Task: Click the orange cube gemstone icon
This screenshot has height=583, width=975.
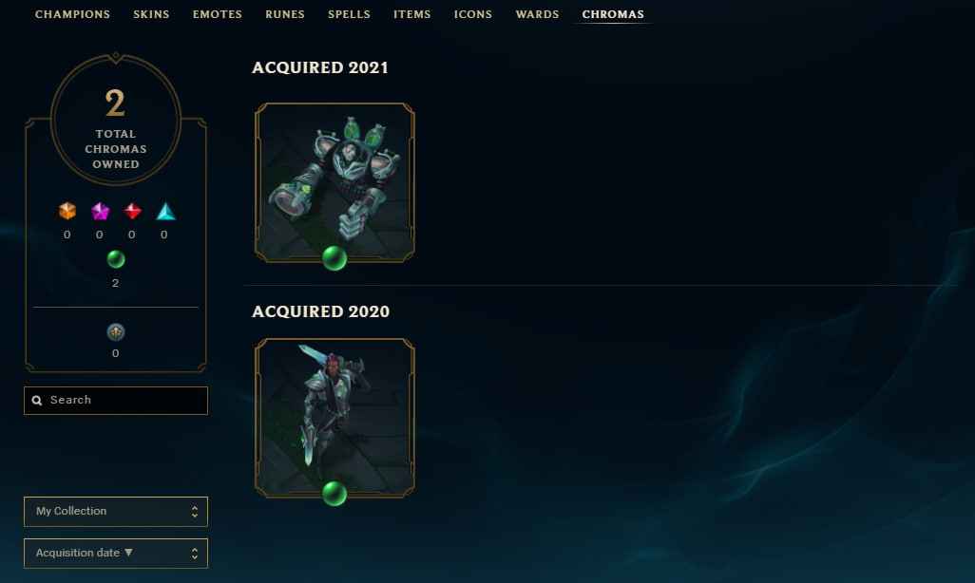Action: 67,212
